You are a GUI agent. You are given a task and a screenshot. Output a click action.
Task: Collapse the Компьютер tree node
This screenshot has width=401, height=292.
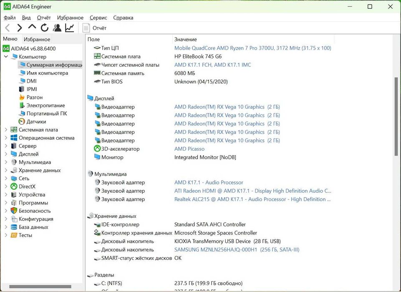6,56
